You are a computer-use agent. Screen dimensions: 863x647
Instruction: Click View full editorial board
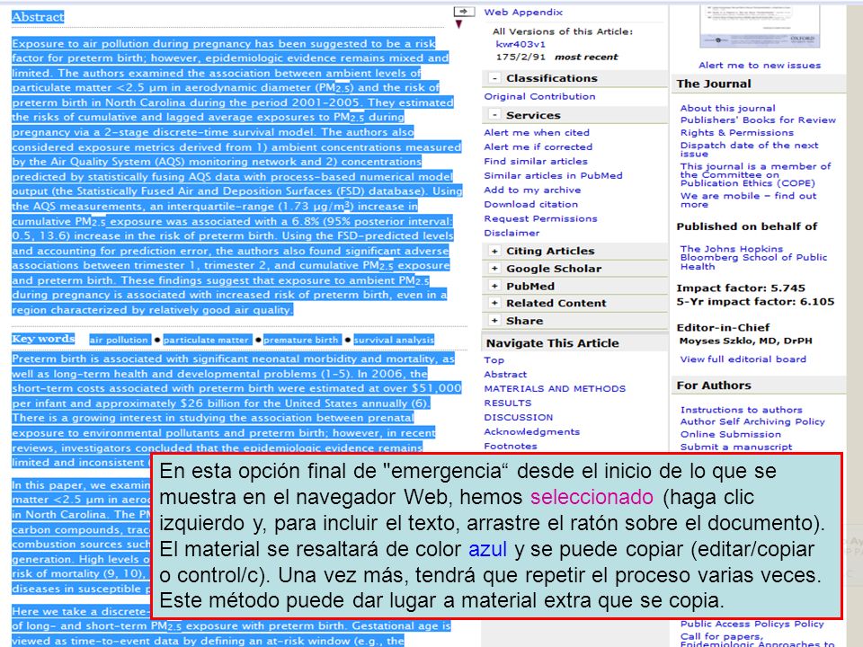click(743, 359)
